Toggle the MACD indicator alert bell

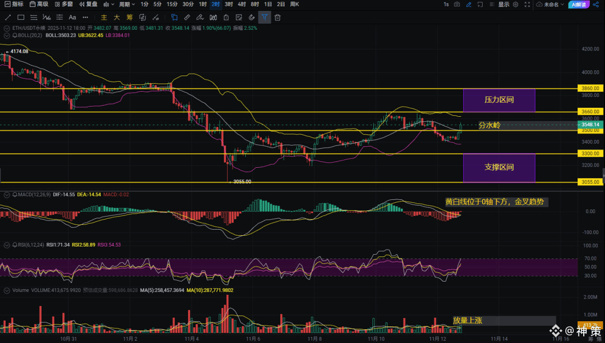point(15,195)
